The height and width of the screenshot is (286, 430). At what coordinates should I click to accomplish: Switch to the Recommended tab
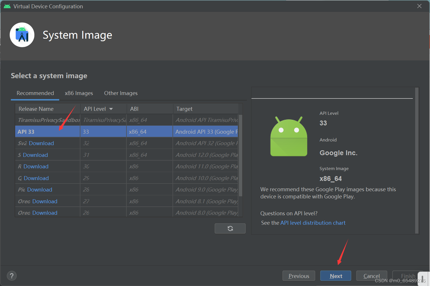coord(35,93)
